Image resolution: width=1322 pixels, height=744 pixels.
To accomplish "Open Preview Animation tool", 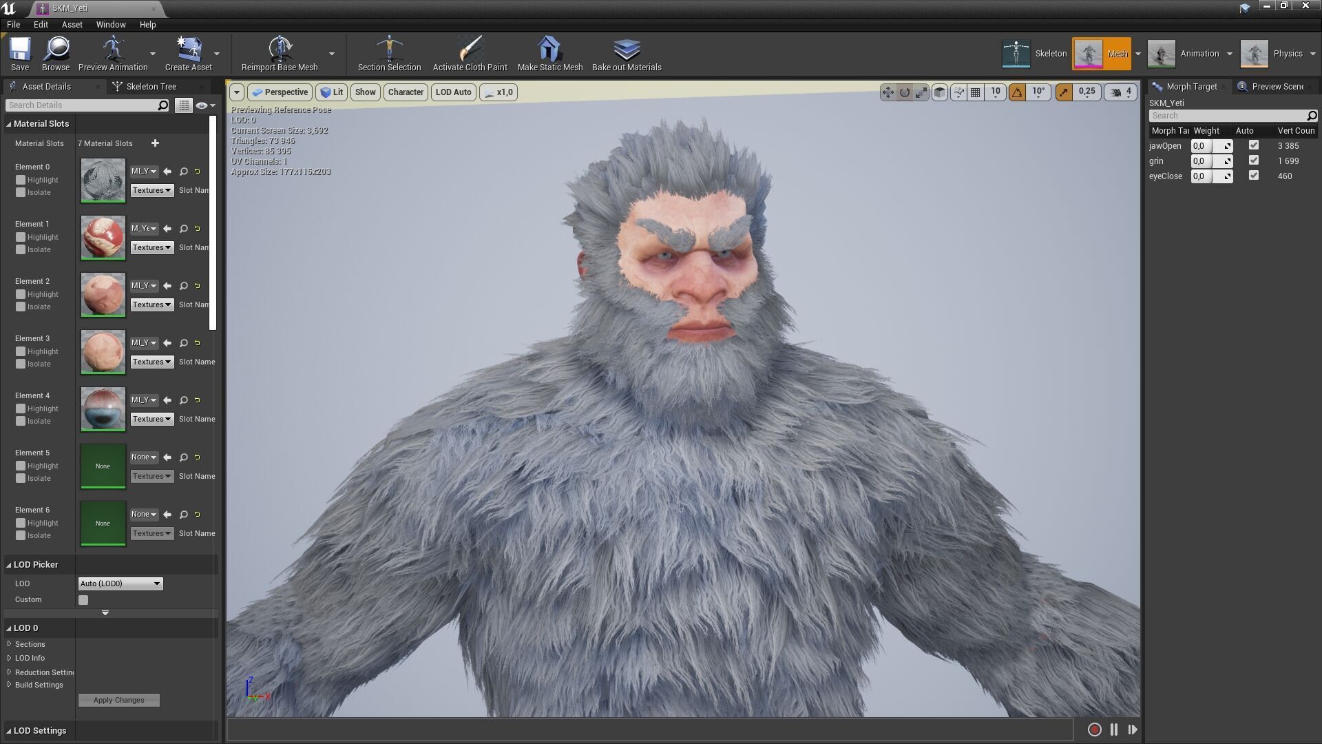I will pyautogui.click(x=113, y=54).
